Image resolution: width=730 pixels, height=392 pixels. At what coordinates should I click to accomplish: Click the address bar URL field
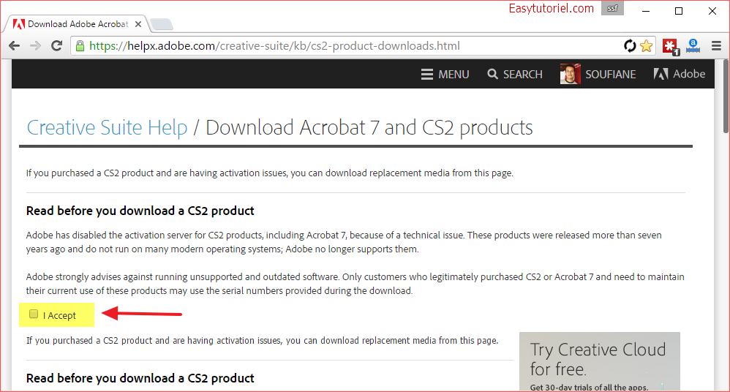349,45
